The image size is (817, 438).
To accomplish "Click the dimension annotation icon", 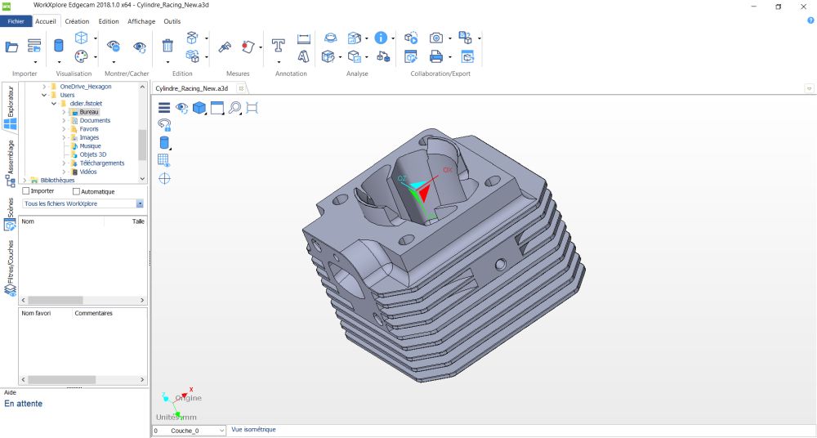I will click(x=304, y=38).
